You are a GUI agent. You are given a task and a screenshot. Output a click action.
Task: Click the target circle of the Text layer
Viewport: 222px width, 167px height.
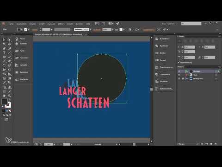216,75
